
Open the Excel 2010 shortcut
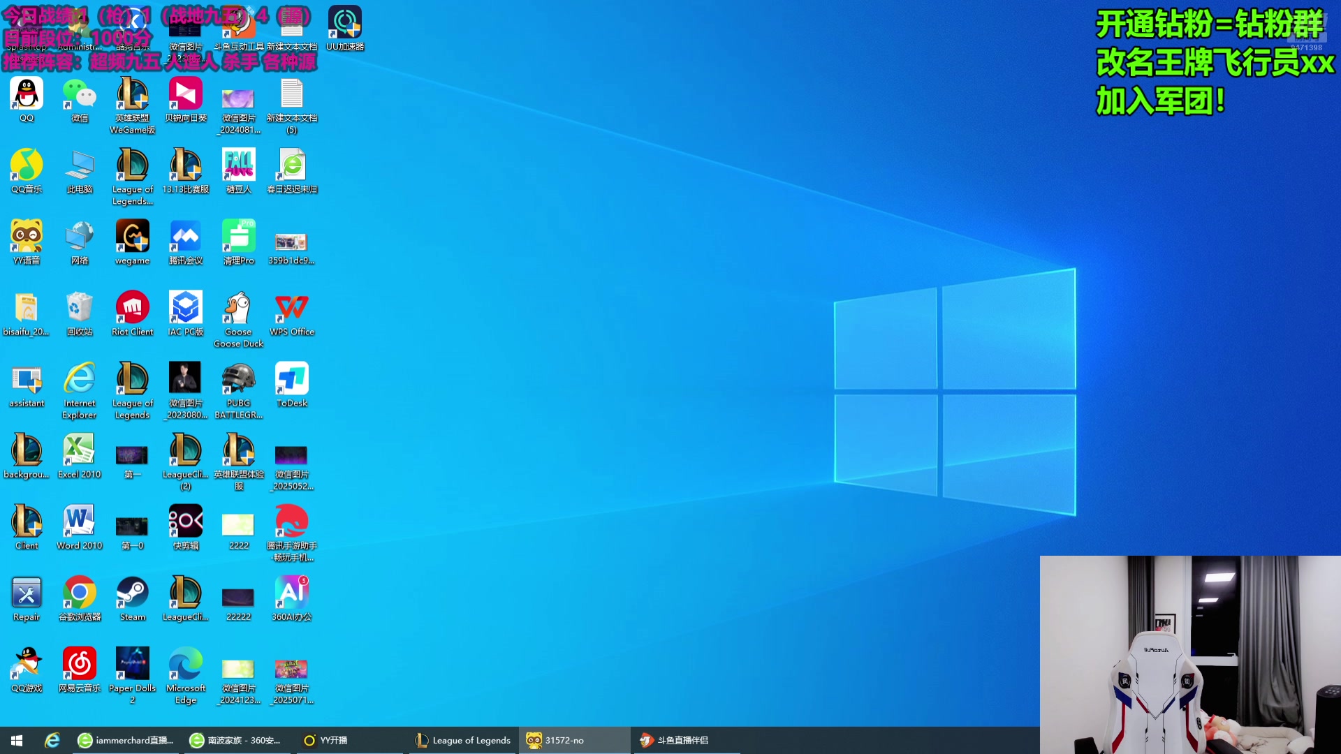point(80,456)
